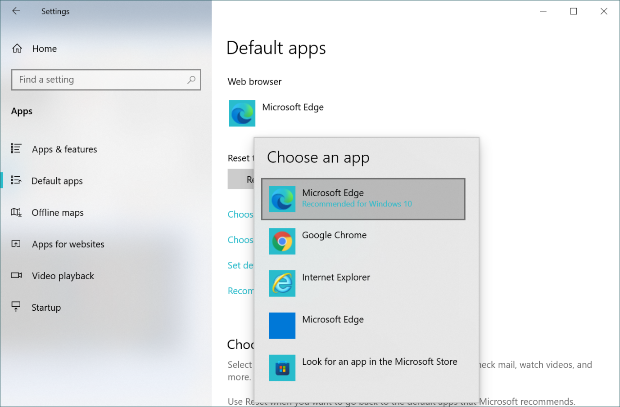Open Offline maps settings
Image resolution: width=620 pixels, height=407 pixels.
pyautogui.click(x=106, y=212)
